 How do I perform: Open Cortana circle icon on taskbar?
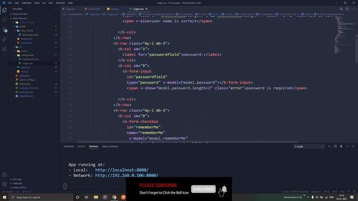click(77, 197)
